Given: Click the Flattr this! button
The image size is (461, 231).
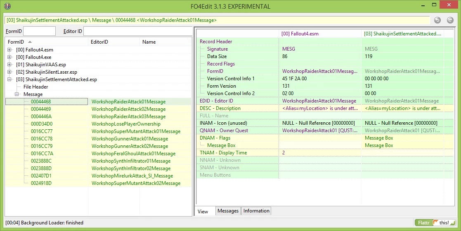Looking at the screenshot, I should (435, 222).
